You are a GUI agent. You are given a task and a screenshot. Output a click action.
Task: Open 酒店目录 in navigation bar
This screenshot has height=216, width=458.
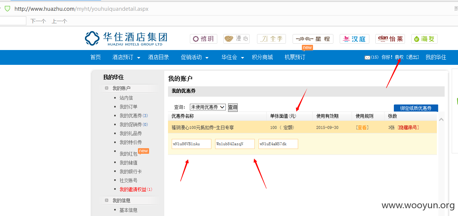click(x=158, y=57)
